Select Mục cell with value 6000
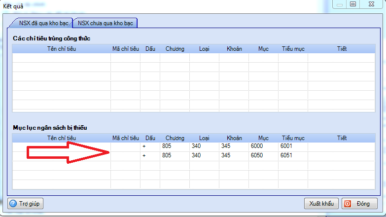This screenshot has width=386, height=217. click(x=263, y=146)
